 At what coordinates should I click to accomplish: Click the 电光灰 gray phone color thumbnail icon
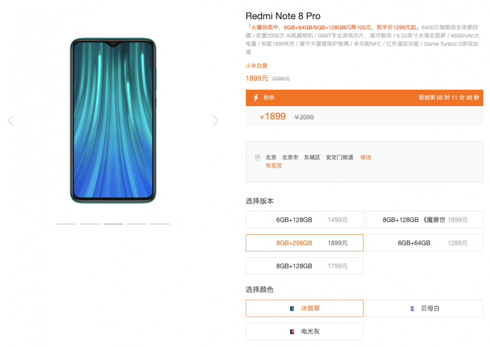[x=292, y=332]
